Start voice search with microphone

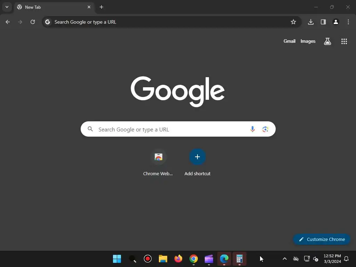click(x=252, y=129)
